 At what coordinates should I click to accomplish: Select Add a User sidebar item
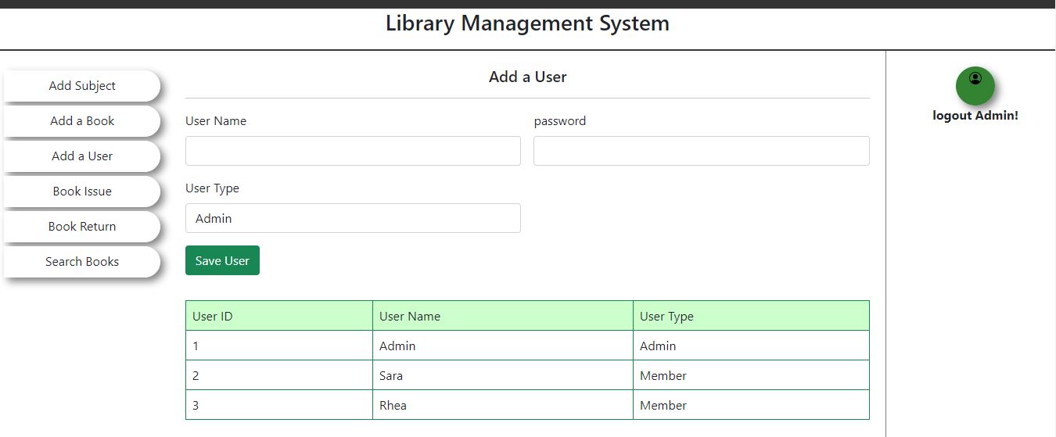coord(82,156)
